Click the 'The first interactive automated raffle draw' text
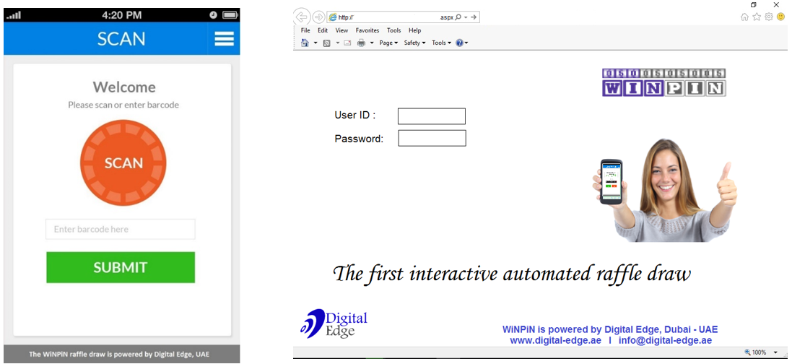 (512, 274)
